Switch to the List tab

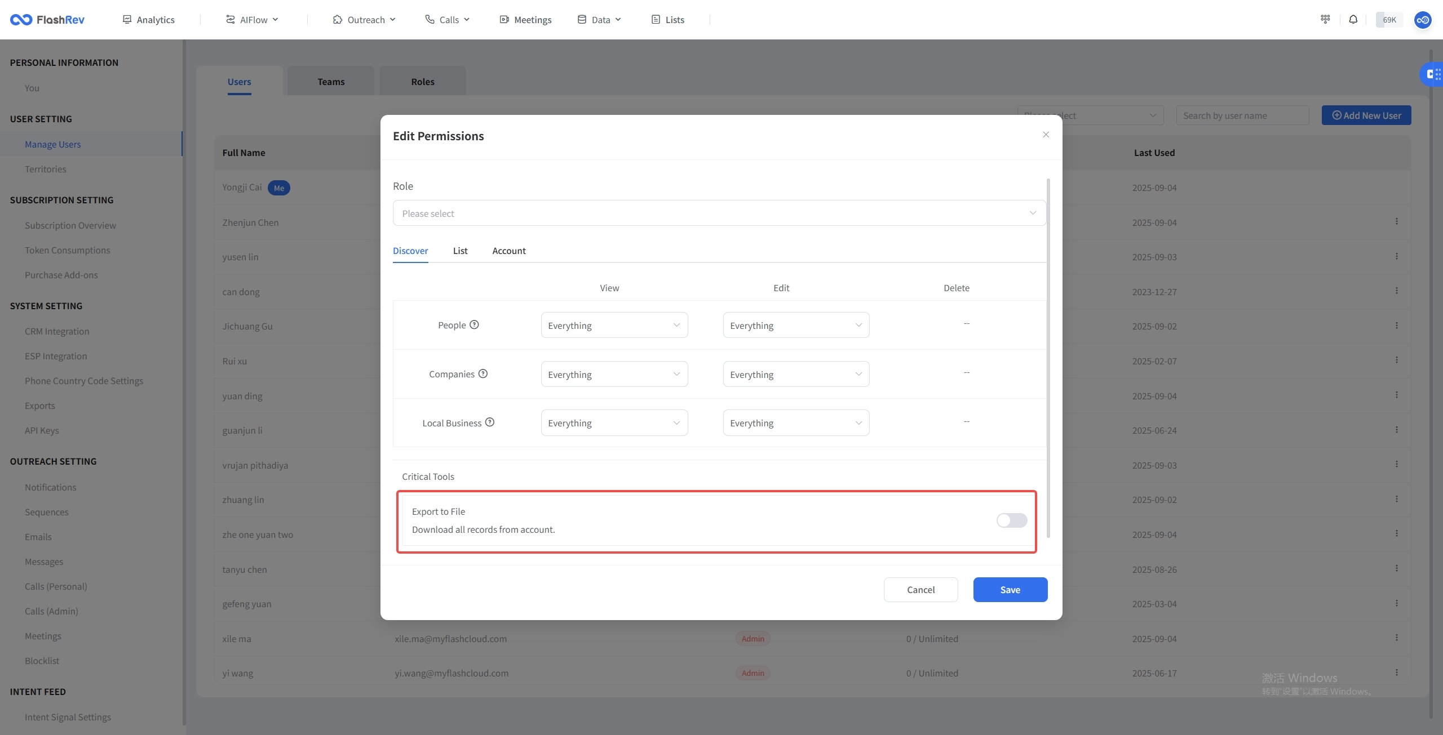460,251
